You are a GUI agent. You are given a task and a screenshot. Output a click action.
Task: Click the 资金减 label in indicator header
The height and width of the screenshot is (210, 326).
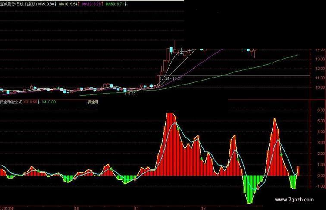pos(93,102)
